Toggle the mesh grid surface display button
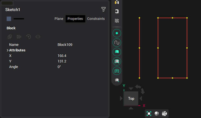Viewport: 201px width, 118px height. click(x=117, y=71)
